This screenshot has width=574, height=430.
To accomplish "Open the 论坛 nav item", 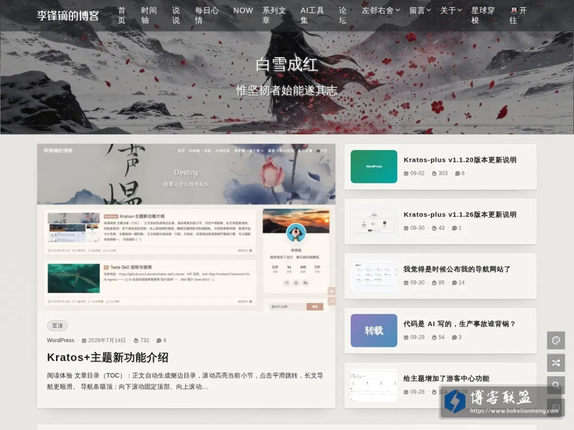I will (343, 15).
